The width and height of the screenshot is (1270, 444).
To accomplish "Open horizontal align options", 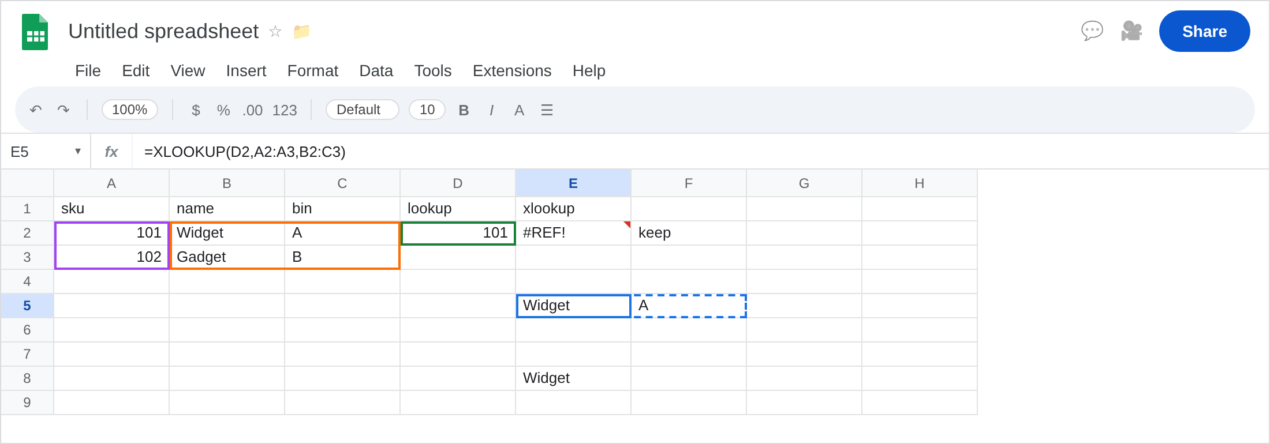I will coord(547,110).
